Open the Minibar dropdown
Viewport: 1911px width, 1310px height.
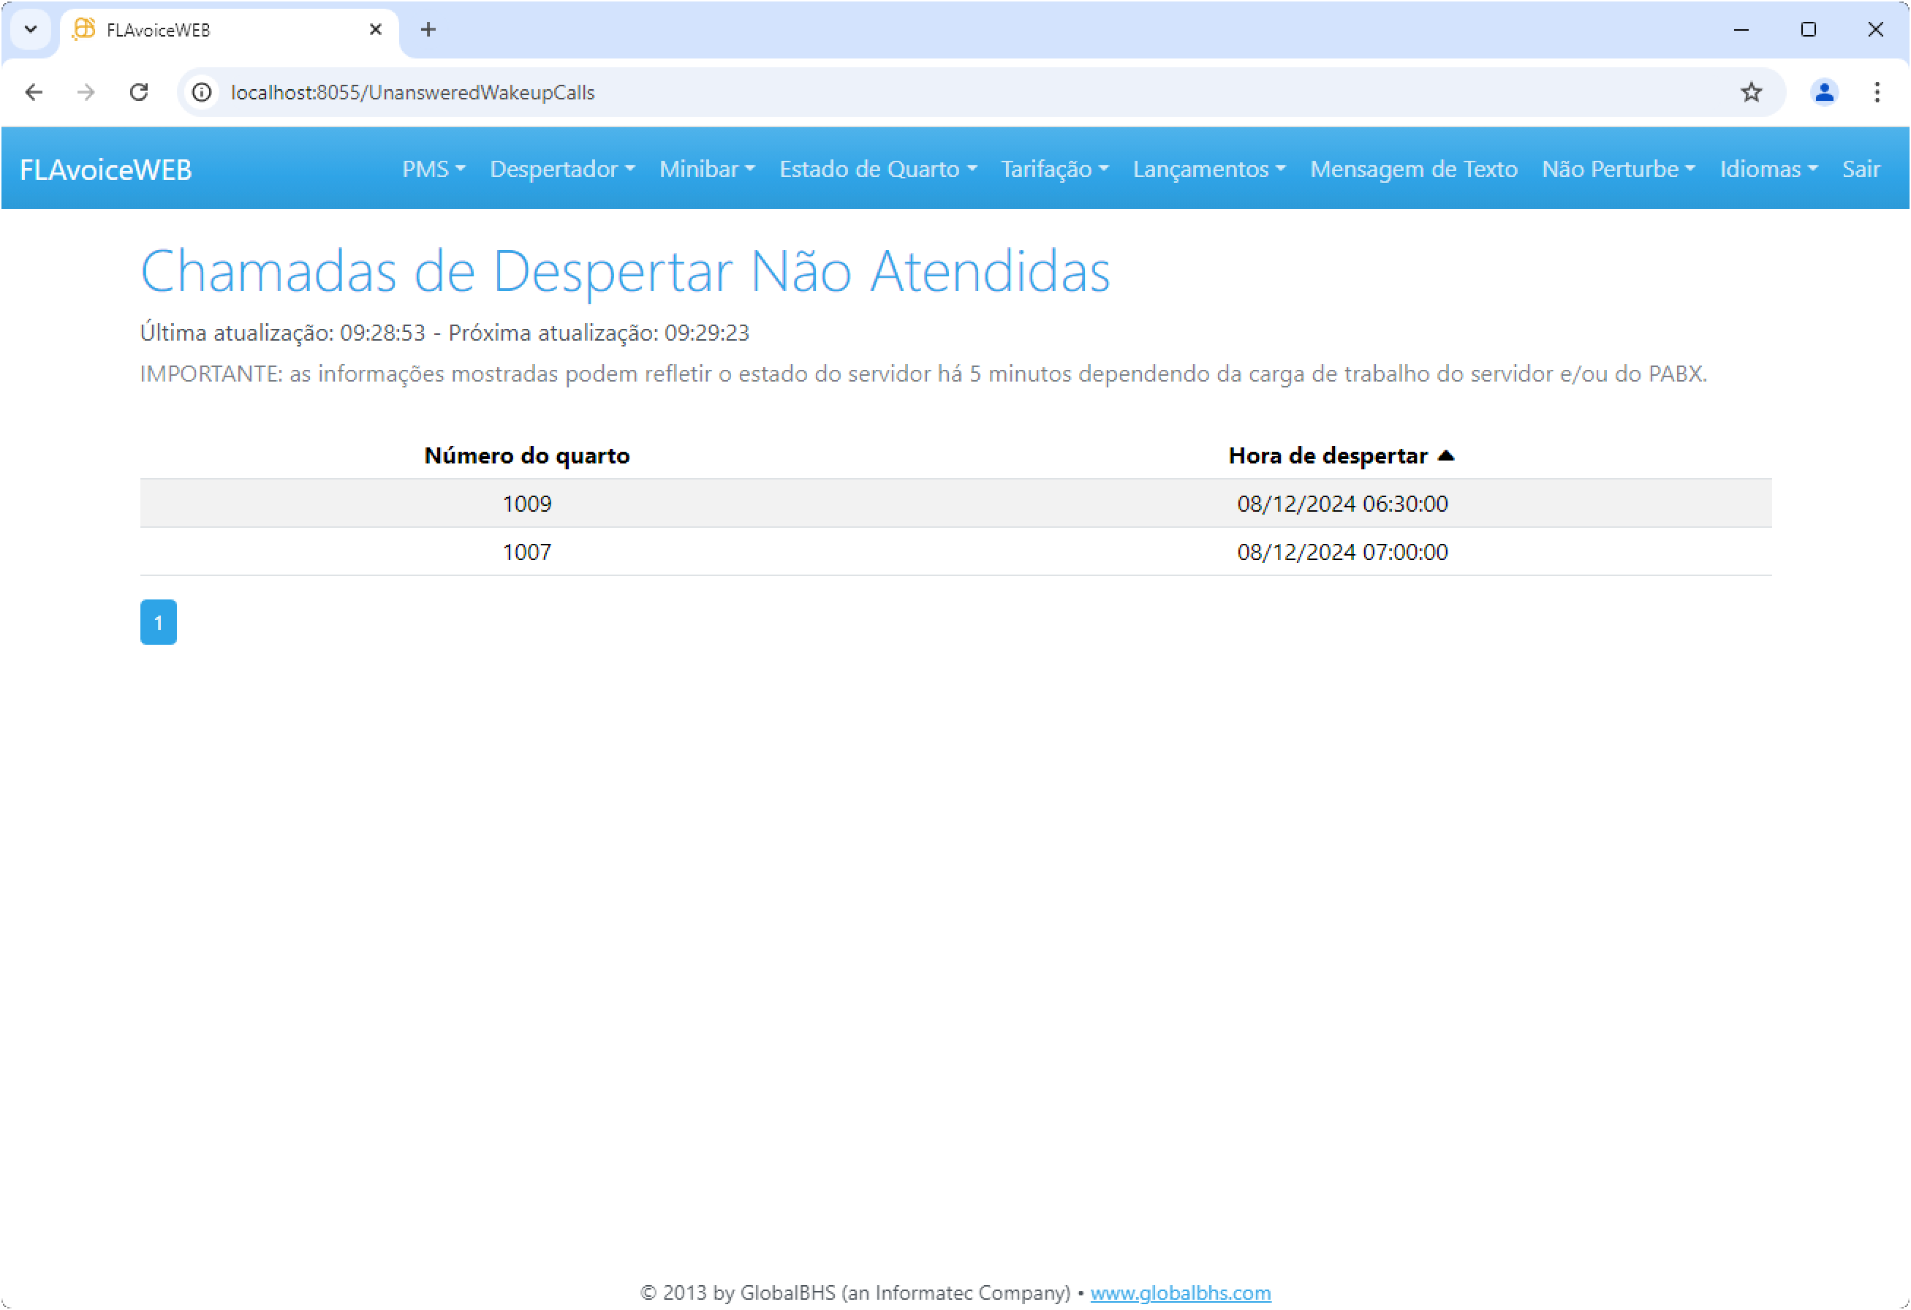[706, 169]
